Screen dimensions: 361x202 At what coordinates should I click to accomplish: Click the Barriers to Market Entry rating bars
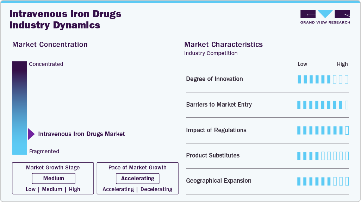coord(323,105)
